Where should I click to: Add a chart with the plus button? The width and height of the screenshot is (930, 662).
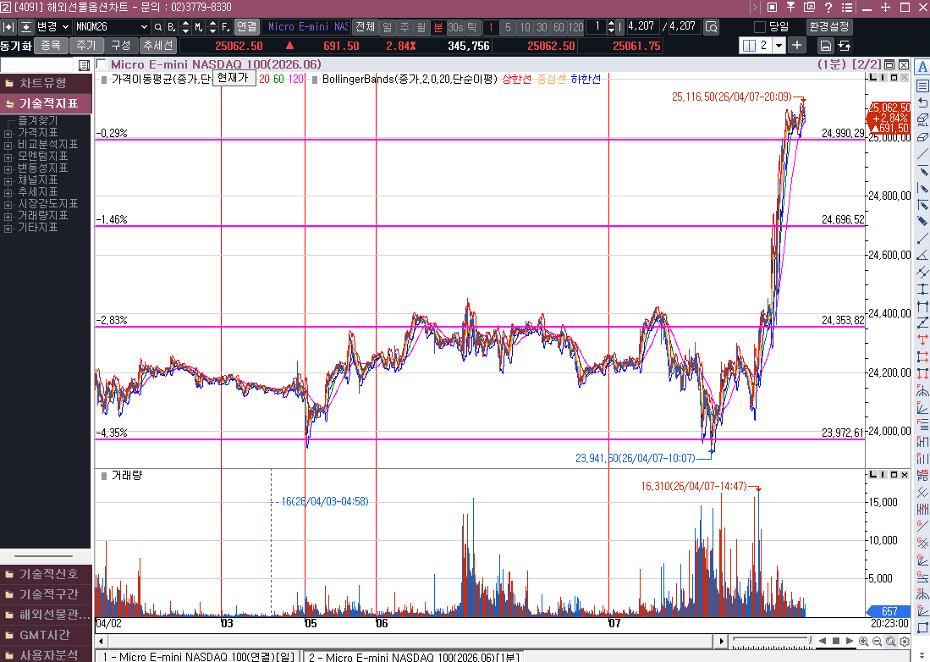pos(797,46)
